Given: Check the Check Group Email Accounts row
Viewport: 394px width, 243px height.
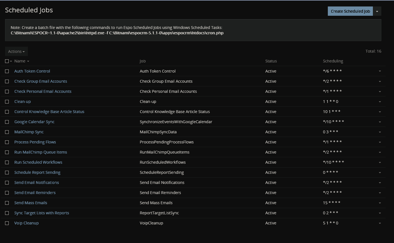Looking at the screenshot, I should point(7,82).
